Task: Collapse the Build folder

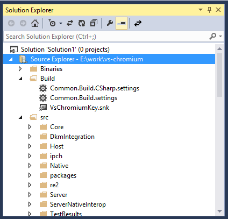Action: coord(20,79)
